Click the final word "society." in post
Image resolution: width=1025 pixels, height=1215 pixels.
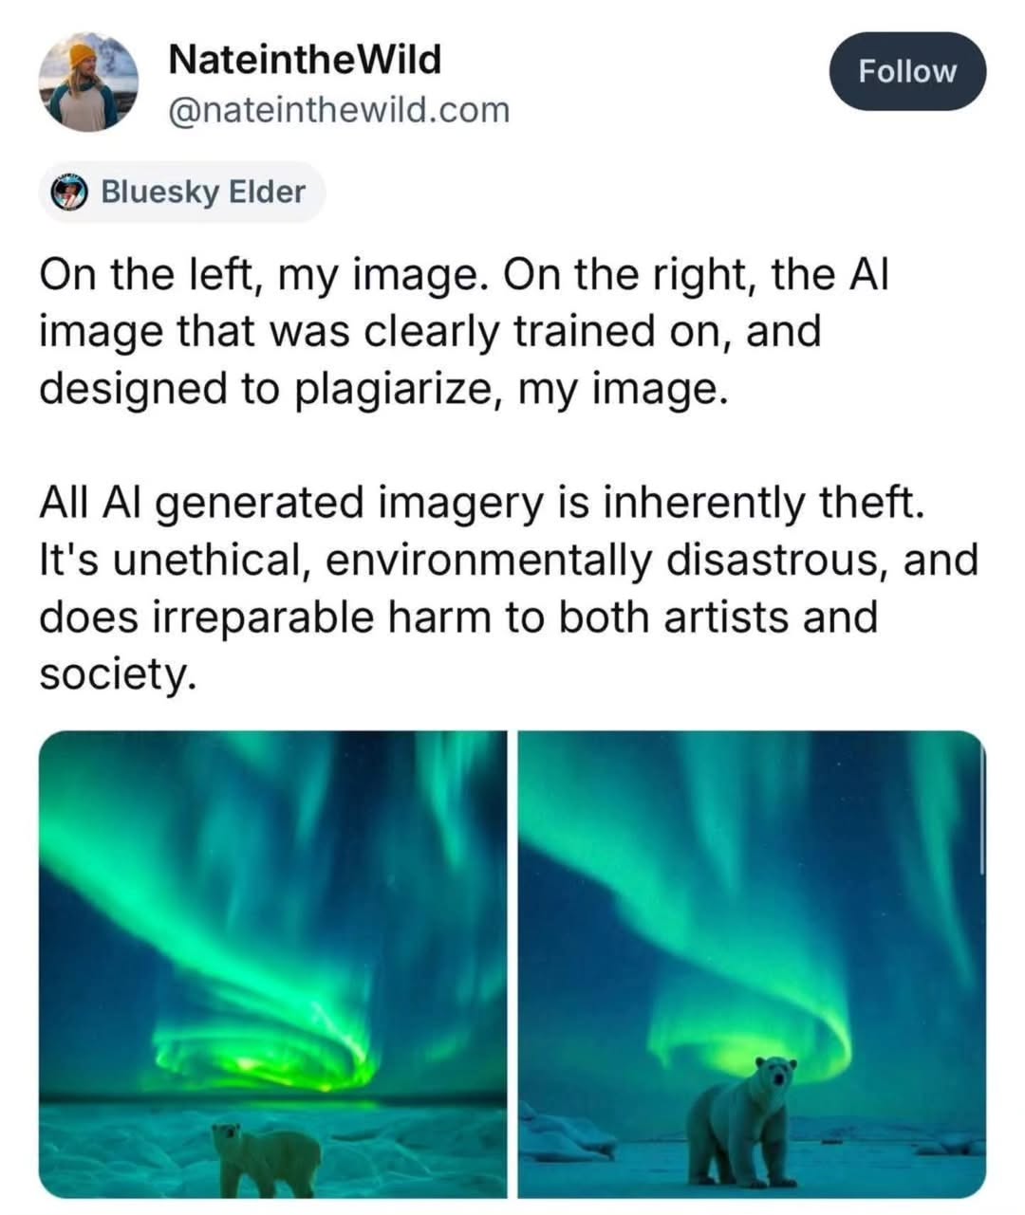point(118,675)
